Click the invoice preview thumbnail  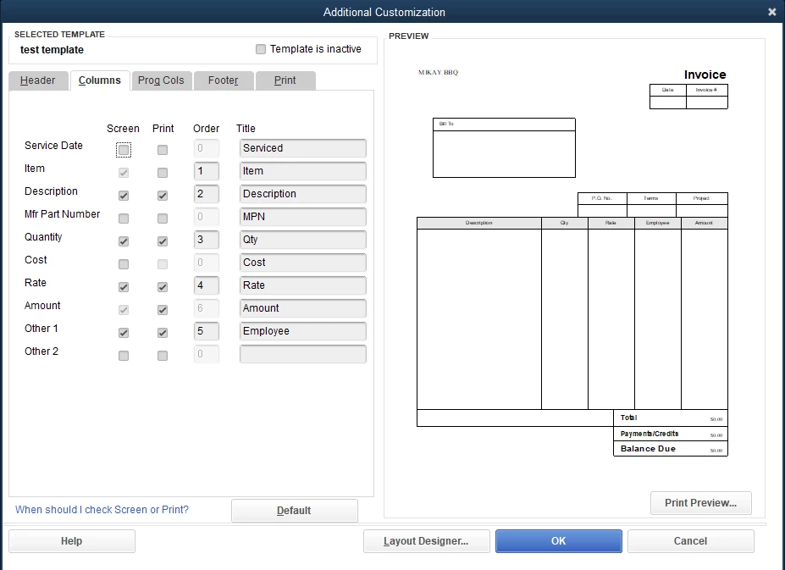[574, 261]
